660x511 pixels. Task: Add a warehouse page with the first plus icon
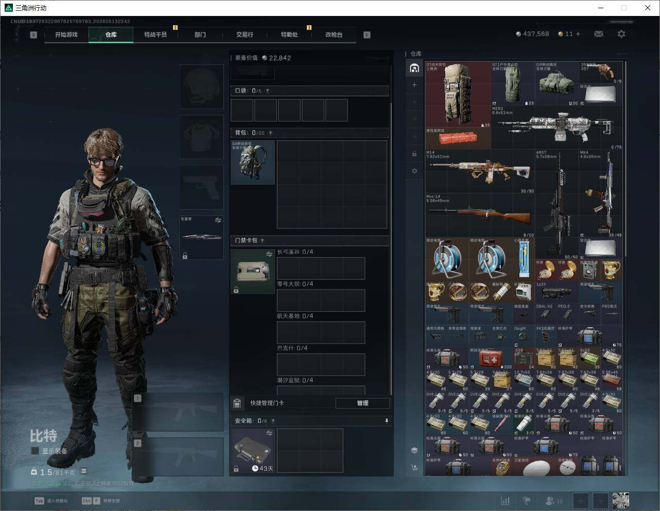tap(414, 85)
